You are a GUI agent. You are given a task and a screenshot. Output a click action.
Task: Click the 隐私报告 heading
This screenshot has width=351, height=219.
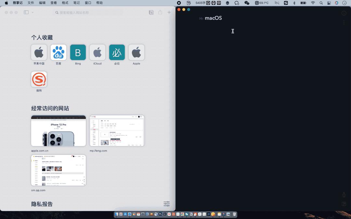(x=42, y=204)
